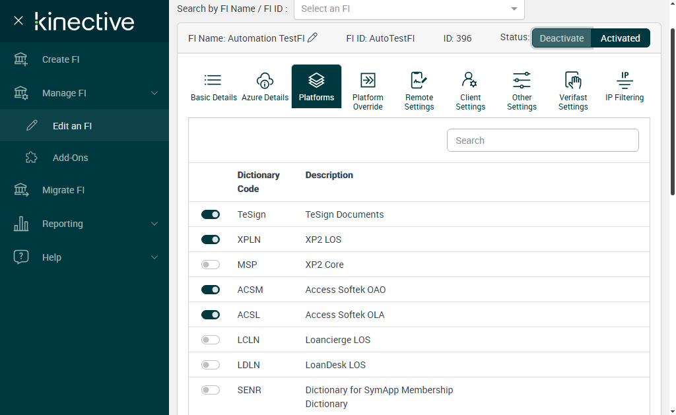
Task: Click the Edit an FI pencil icon
Action: tap(32, 125)
